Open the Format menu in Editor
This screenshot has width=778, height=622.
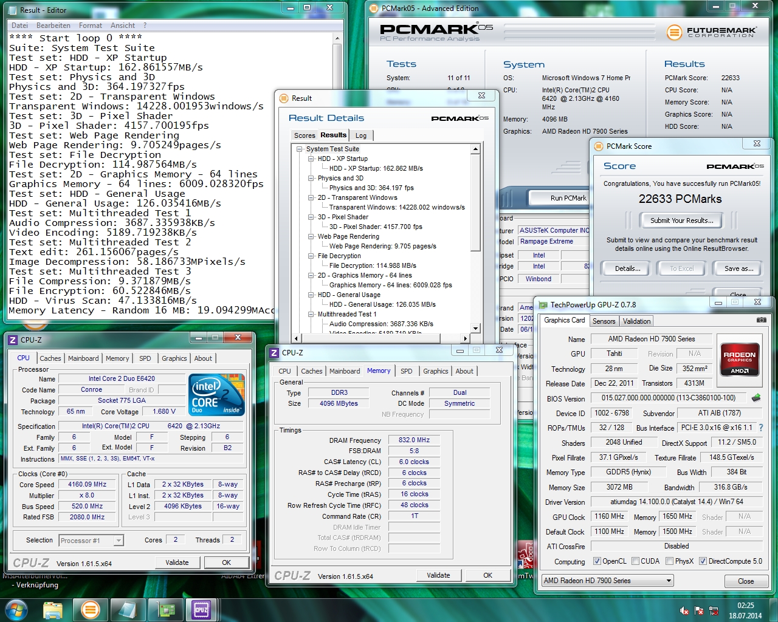91,26
